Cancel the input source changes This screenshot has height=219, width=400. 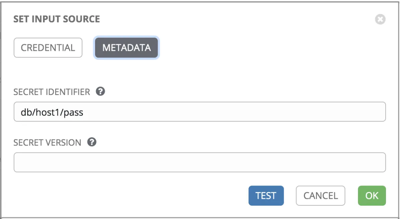pyautogui.click(x=320, y=195)
